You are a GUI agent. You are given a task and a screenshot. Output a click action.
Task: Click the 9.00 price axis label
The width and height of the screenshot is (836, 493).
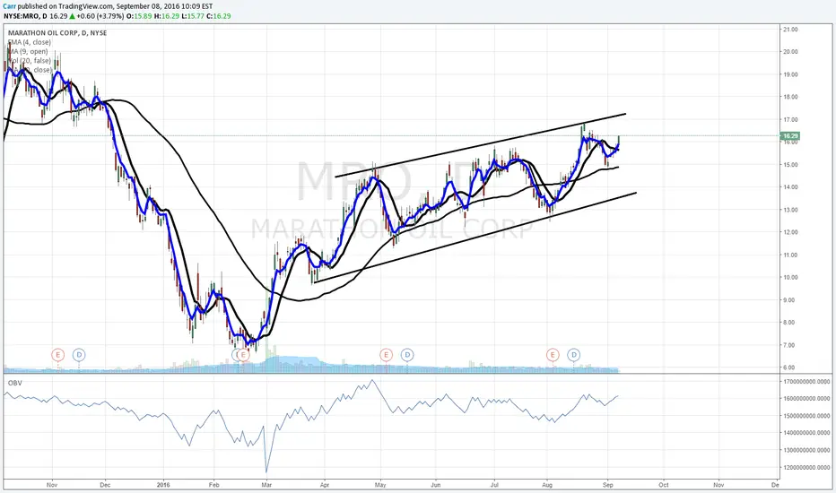pyautogui.click(x=790, y=300)
